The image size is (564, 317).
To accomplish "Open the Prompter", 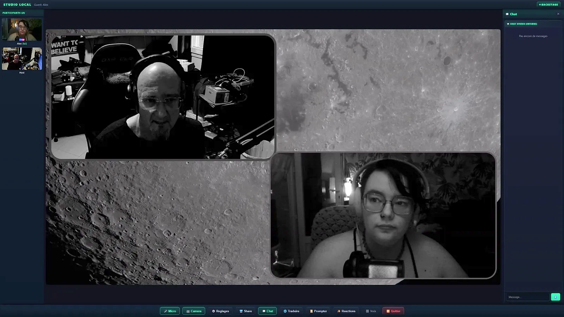I will pyautogui.click(x=318, y=311).
